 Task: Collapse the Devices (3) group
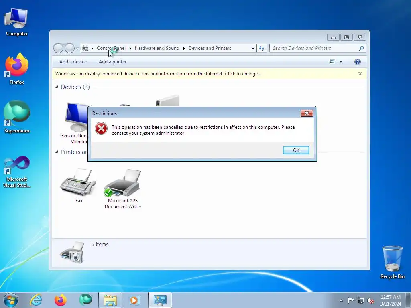57,87
